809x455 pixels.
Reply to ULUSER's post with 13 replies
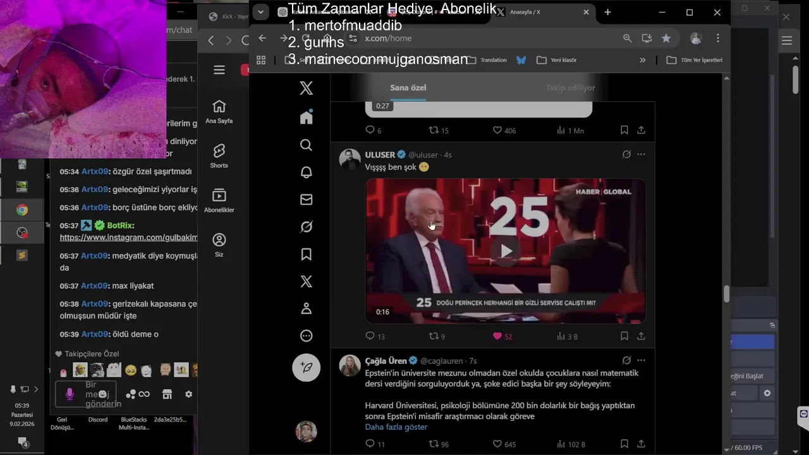coord(375,336)
